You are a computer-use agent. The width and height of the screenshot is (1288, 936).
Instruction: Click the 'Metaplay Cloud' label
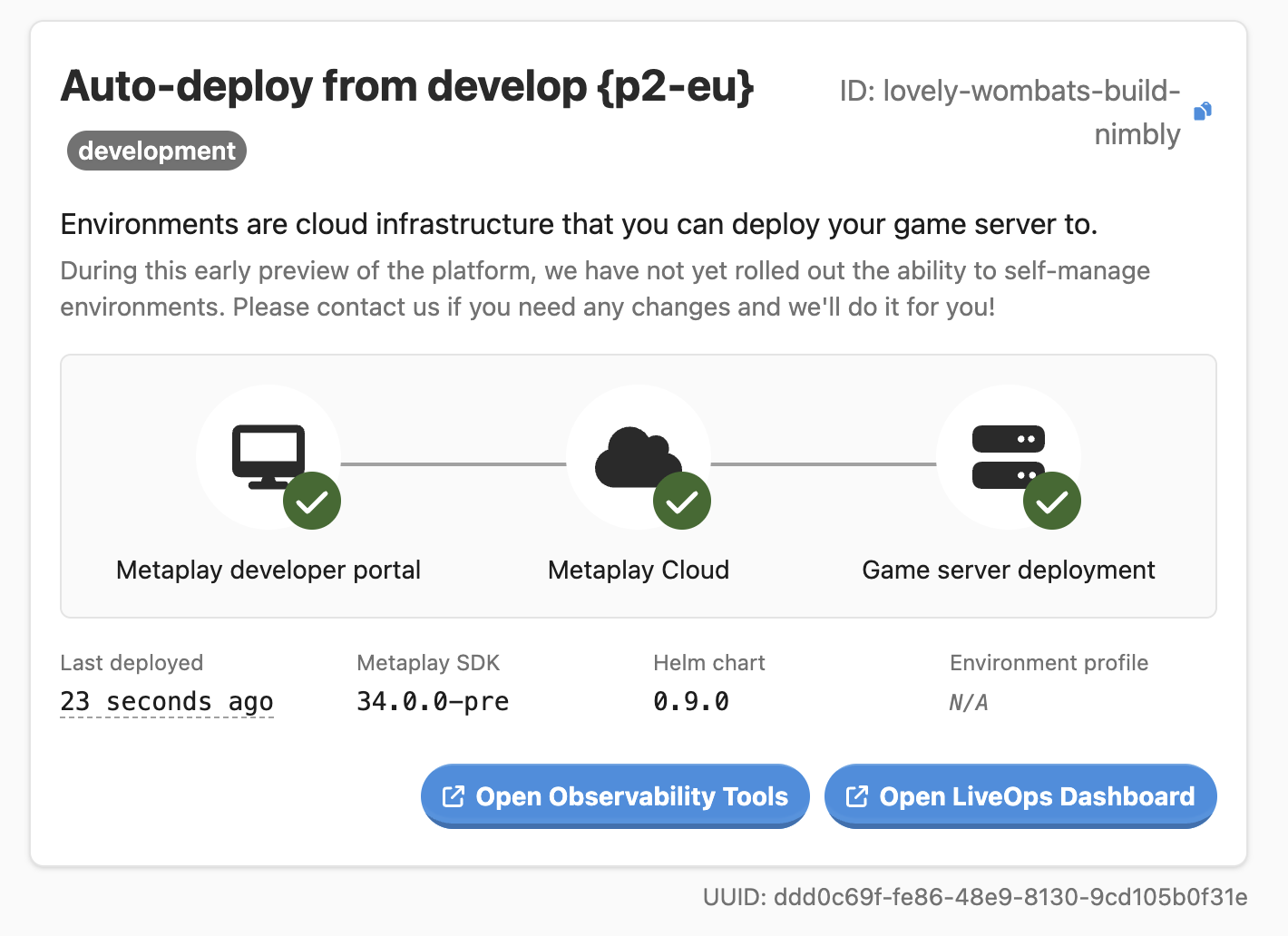[639, 570]
